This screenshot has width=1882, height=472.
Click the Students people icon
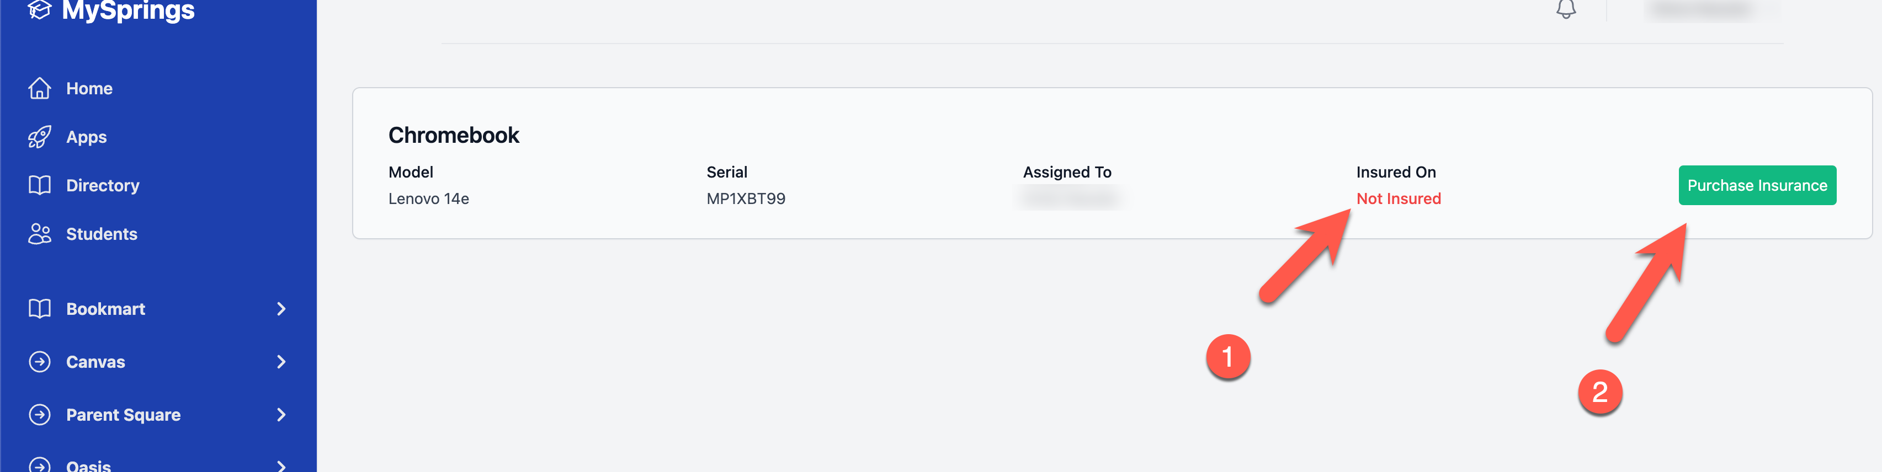point(39,234)
